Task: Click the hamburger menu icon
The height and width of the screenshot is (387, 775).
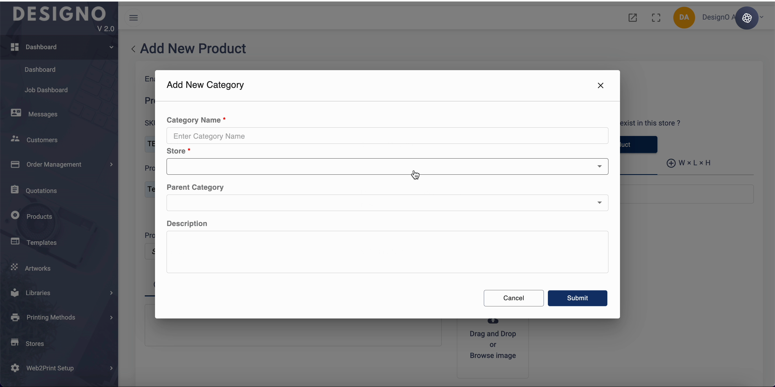Action: [x=133, y=18]
